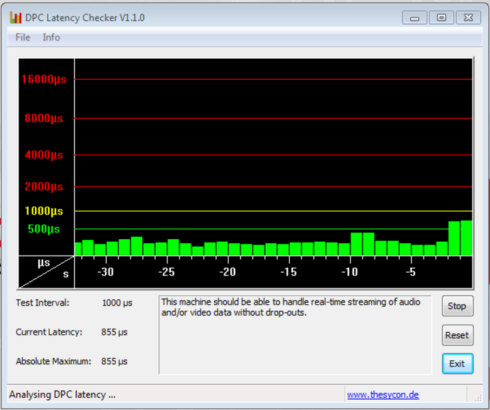The width and height of the screenshot is (490, 410).
Task: Click the real-time streaming message text box
Action: tap(295, 335)
